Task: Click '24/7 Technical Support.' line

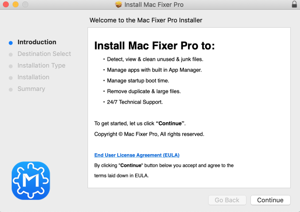Action: (x=135, y=102)
